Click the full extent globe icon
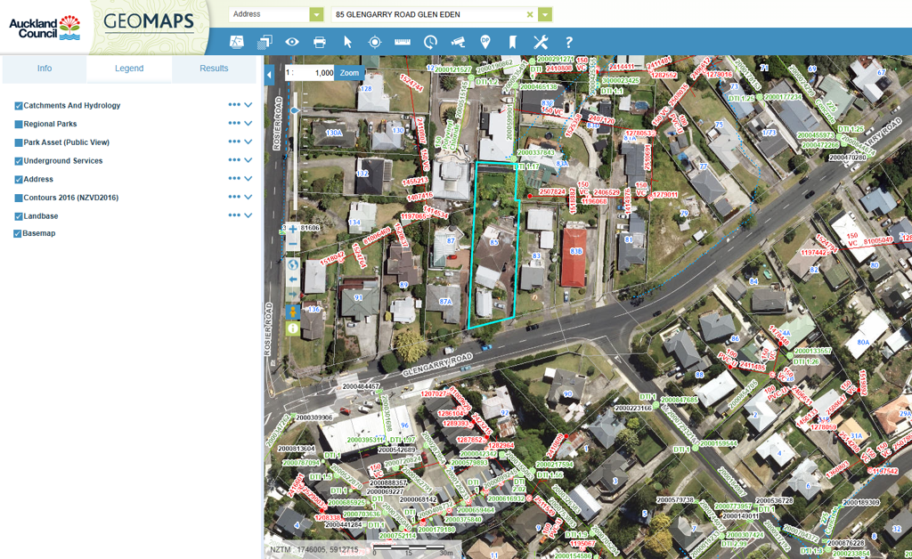912x559 pixels. 292,263
